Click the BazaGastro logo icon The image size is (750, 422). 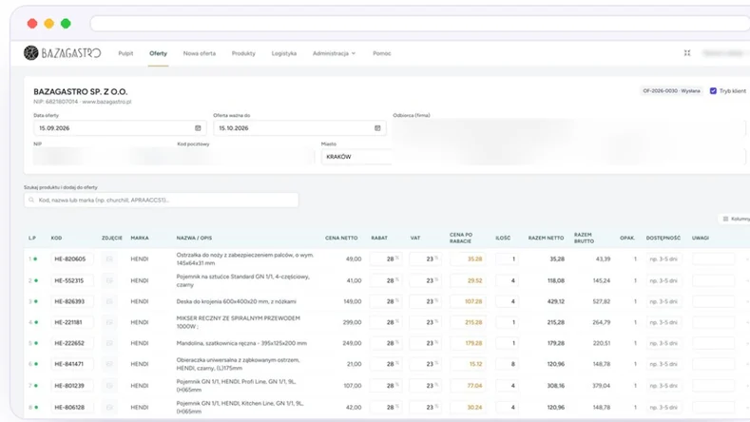[31, 53]
